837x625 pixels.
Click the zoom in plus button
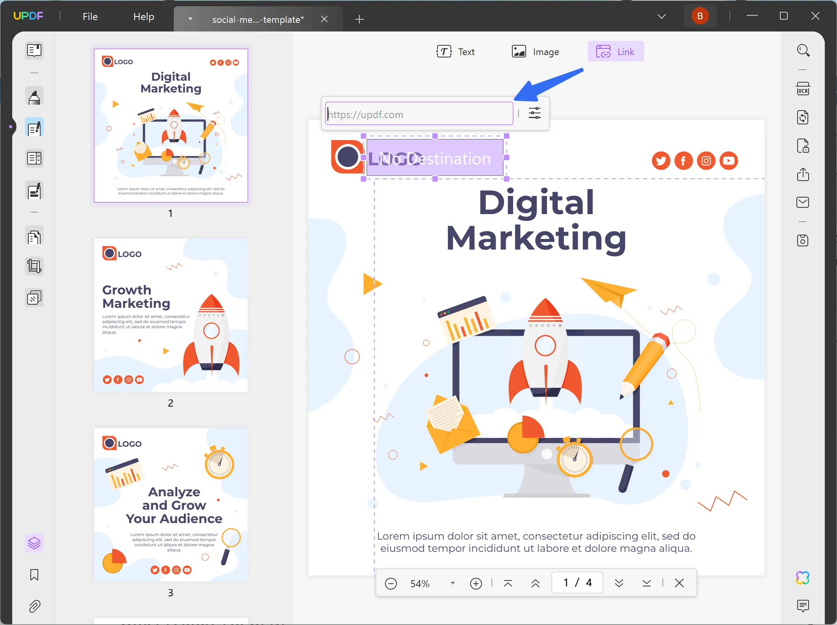[476, 583]
